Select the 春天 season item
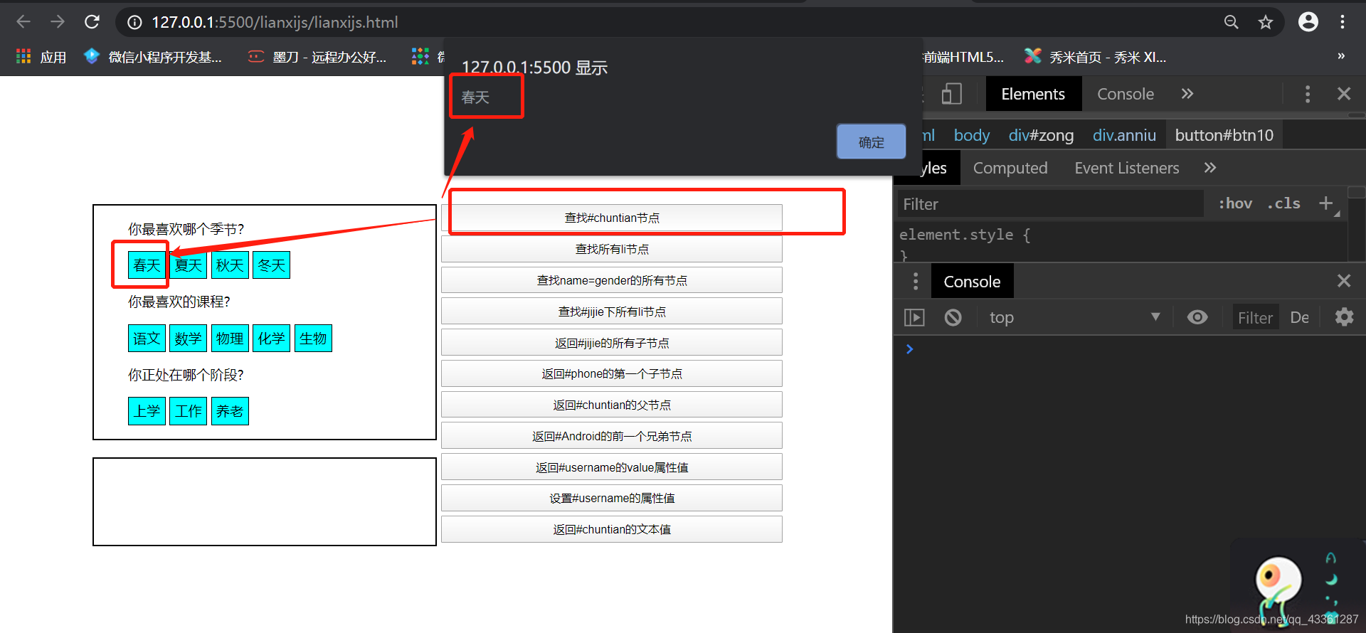 coord(147,265)
